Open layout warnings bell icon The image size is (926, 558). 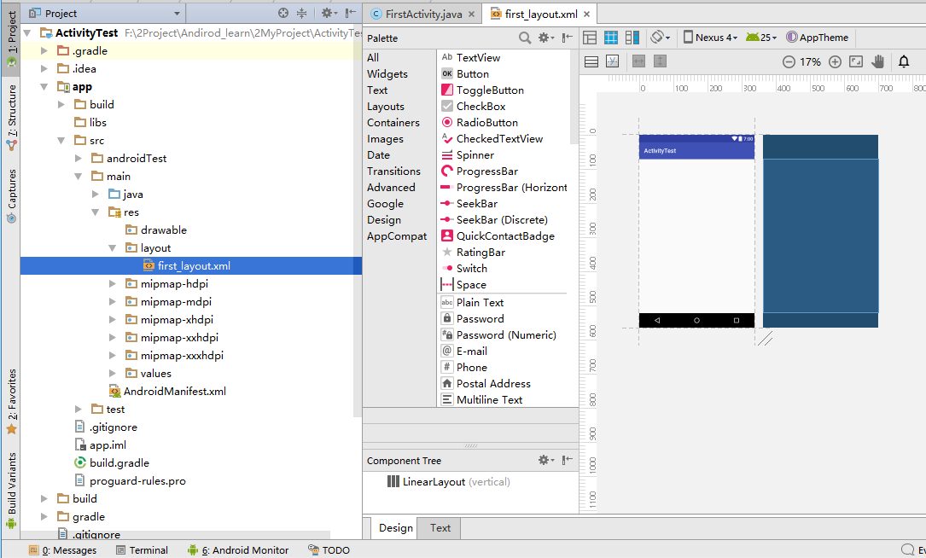904,62
